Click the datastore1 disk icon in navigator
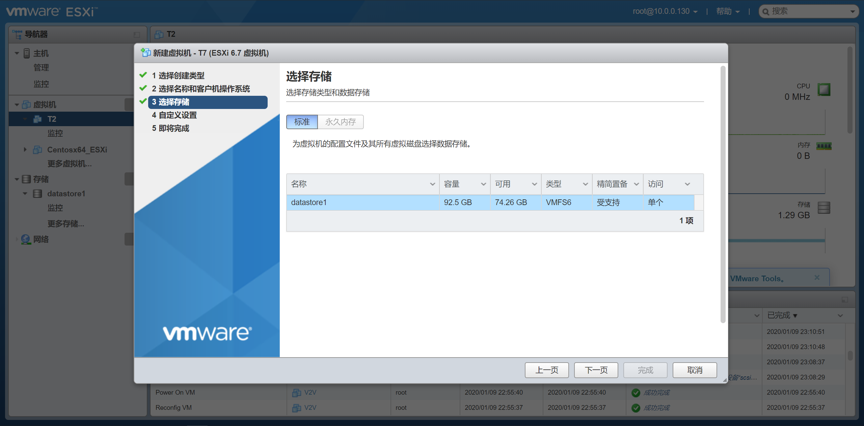Image resolution: width=864 pixels, height=426 pixels. click(37, 194)
